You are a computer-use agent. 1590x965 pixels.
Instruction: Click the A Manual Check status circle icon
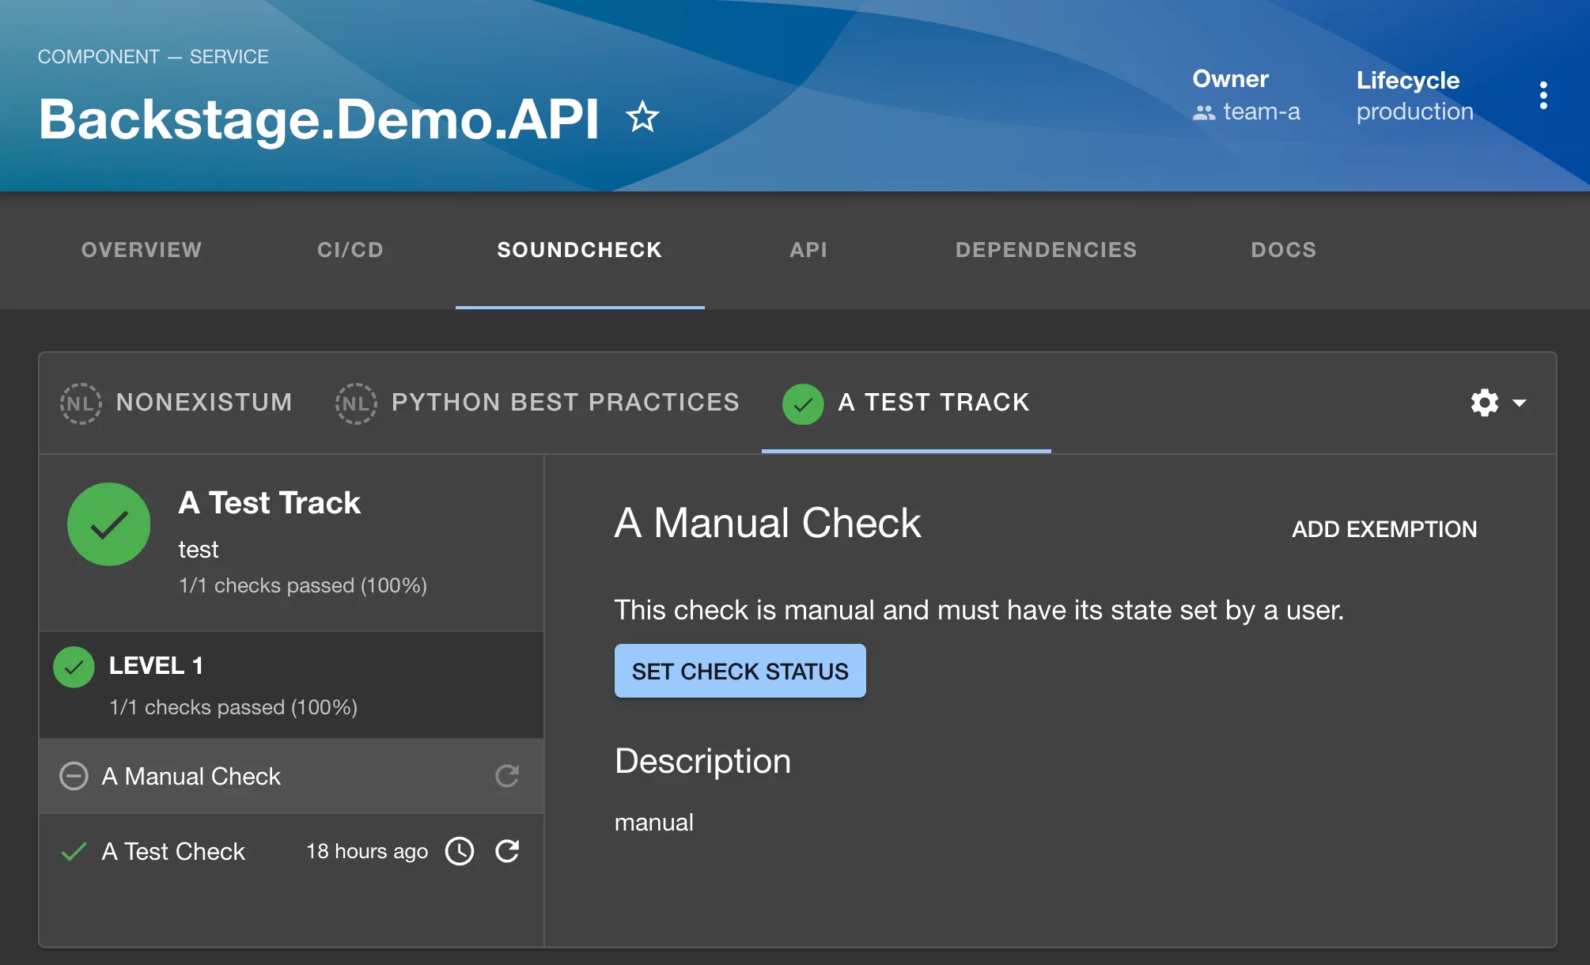coord(74,776)
